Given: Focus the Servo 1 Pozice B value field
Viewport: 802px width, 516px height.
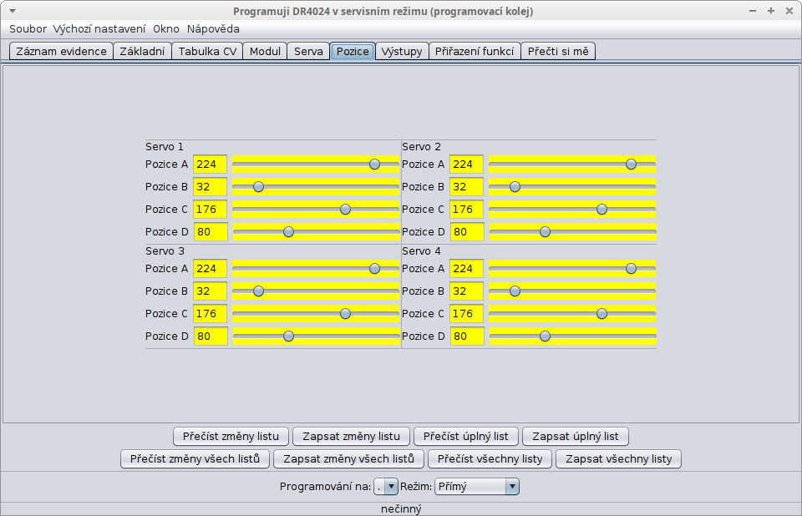Looking at the screenshot, I should (210, 187).
